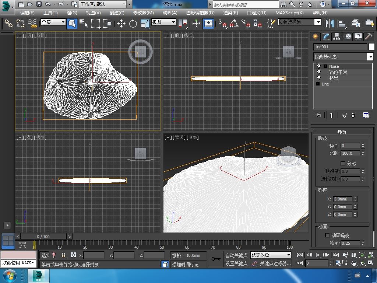Click Bind to Space Warp icon
This screenshot has height=283, width=377.
click(32, 23)
